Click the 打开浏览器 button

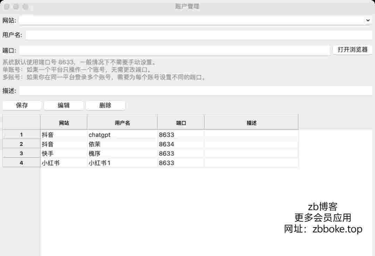click(x=352, y=50)
